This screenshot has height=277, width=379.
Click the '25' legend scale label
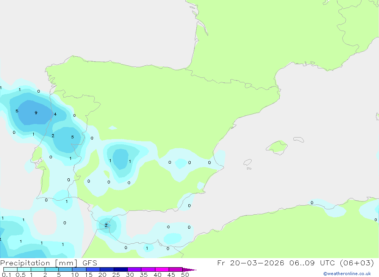point(116,275)
